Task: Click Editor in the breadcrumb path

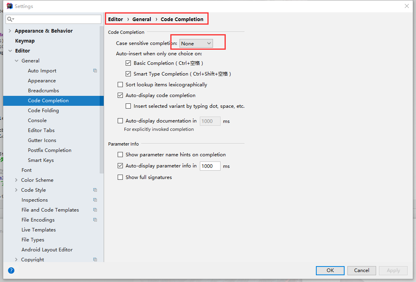Action: click(115, 19)
